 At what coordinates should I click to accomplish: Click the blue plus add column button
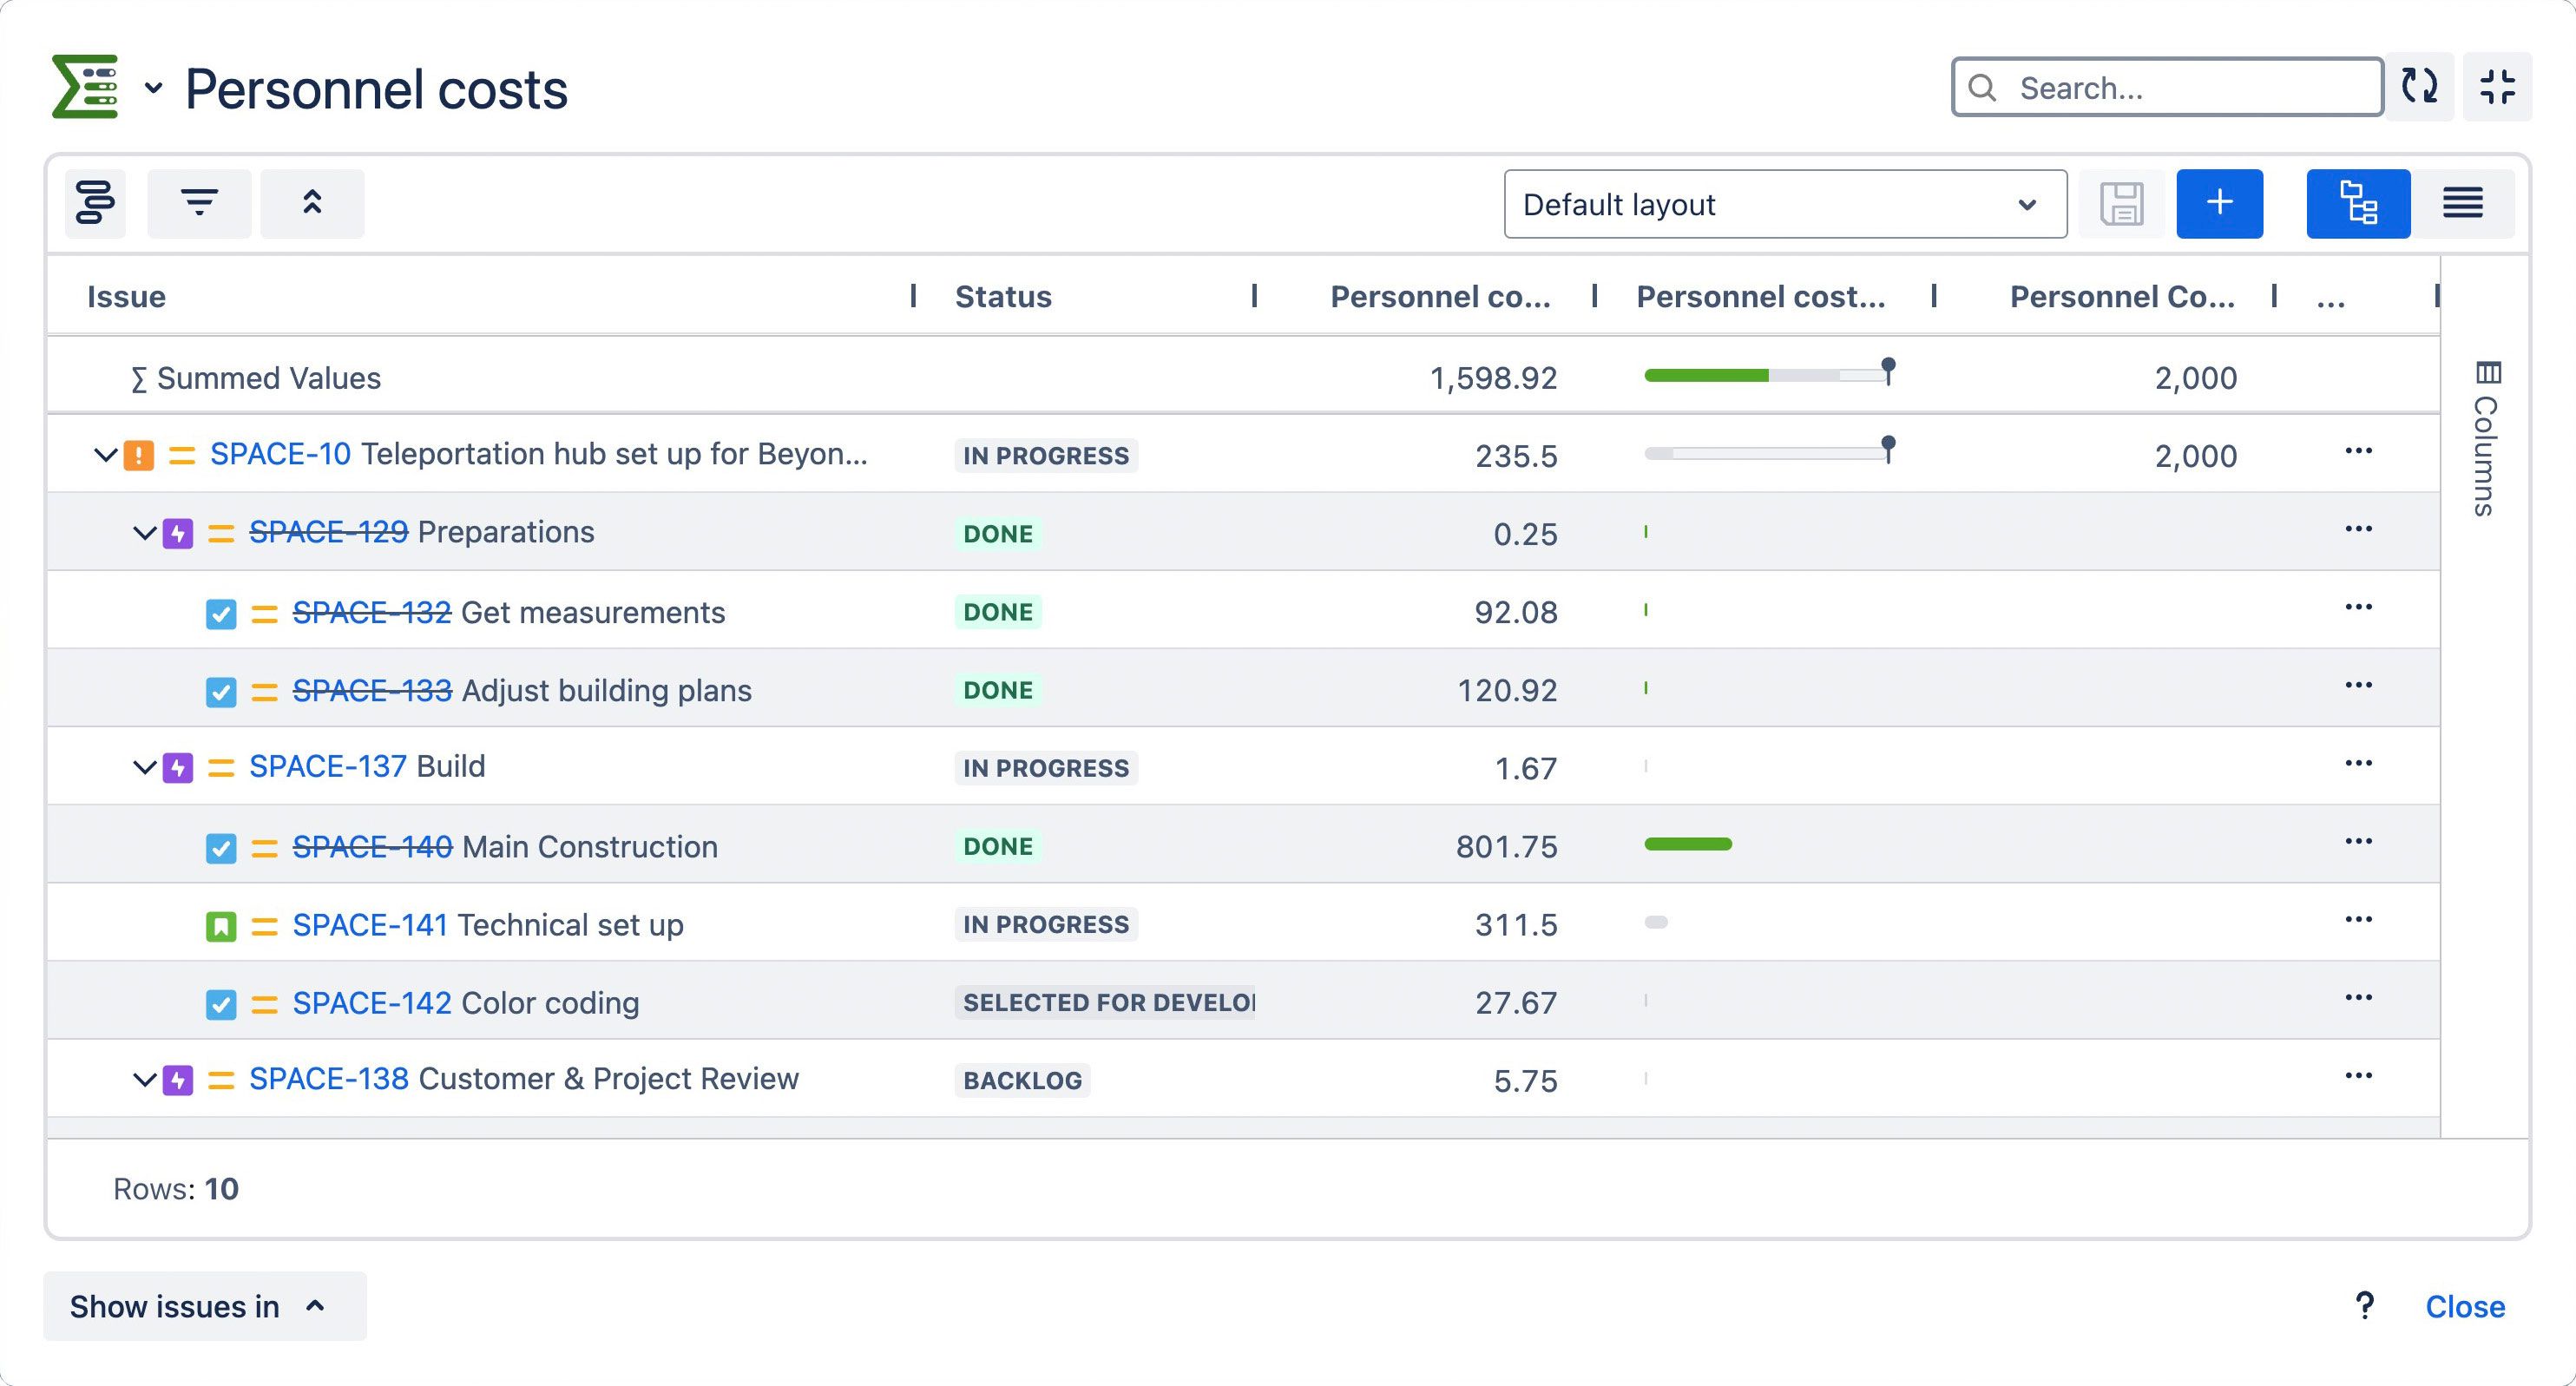tap(2219, 204)
